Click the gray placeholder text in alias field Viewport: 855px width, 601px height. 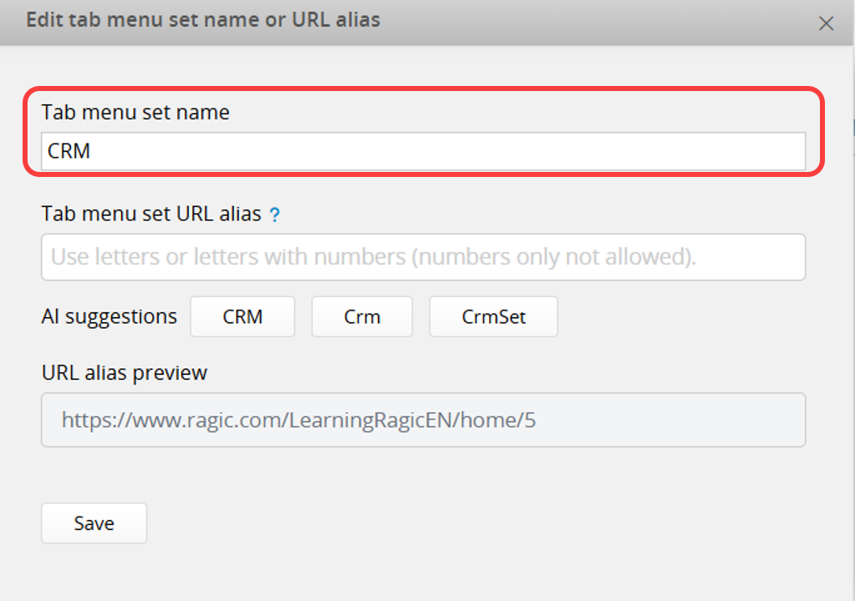coord(373,257)
